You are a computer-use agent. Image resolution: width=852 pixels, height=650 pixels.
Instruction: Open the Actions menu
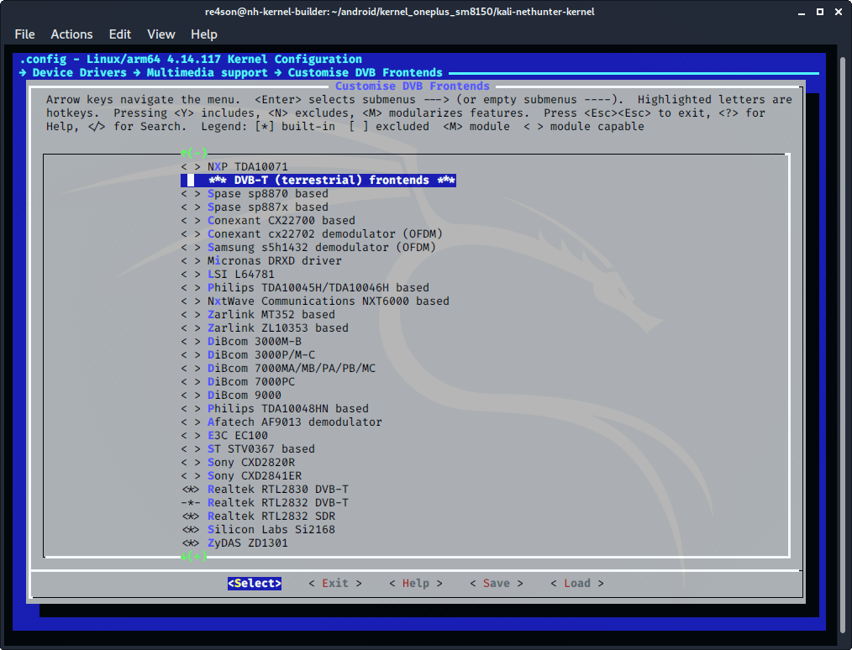[71, 34]
